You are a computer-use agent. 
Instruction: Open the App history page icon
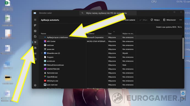35,37
